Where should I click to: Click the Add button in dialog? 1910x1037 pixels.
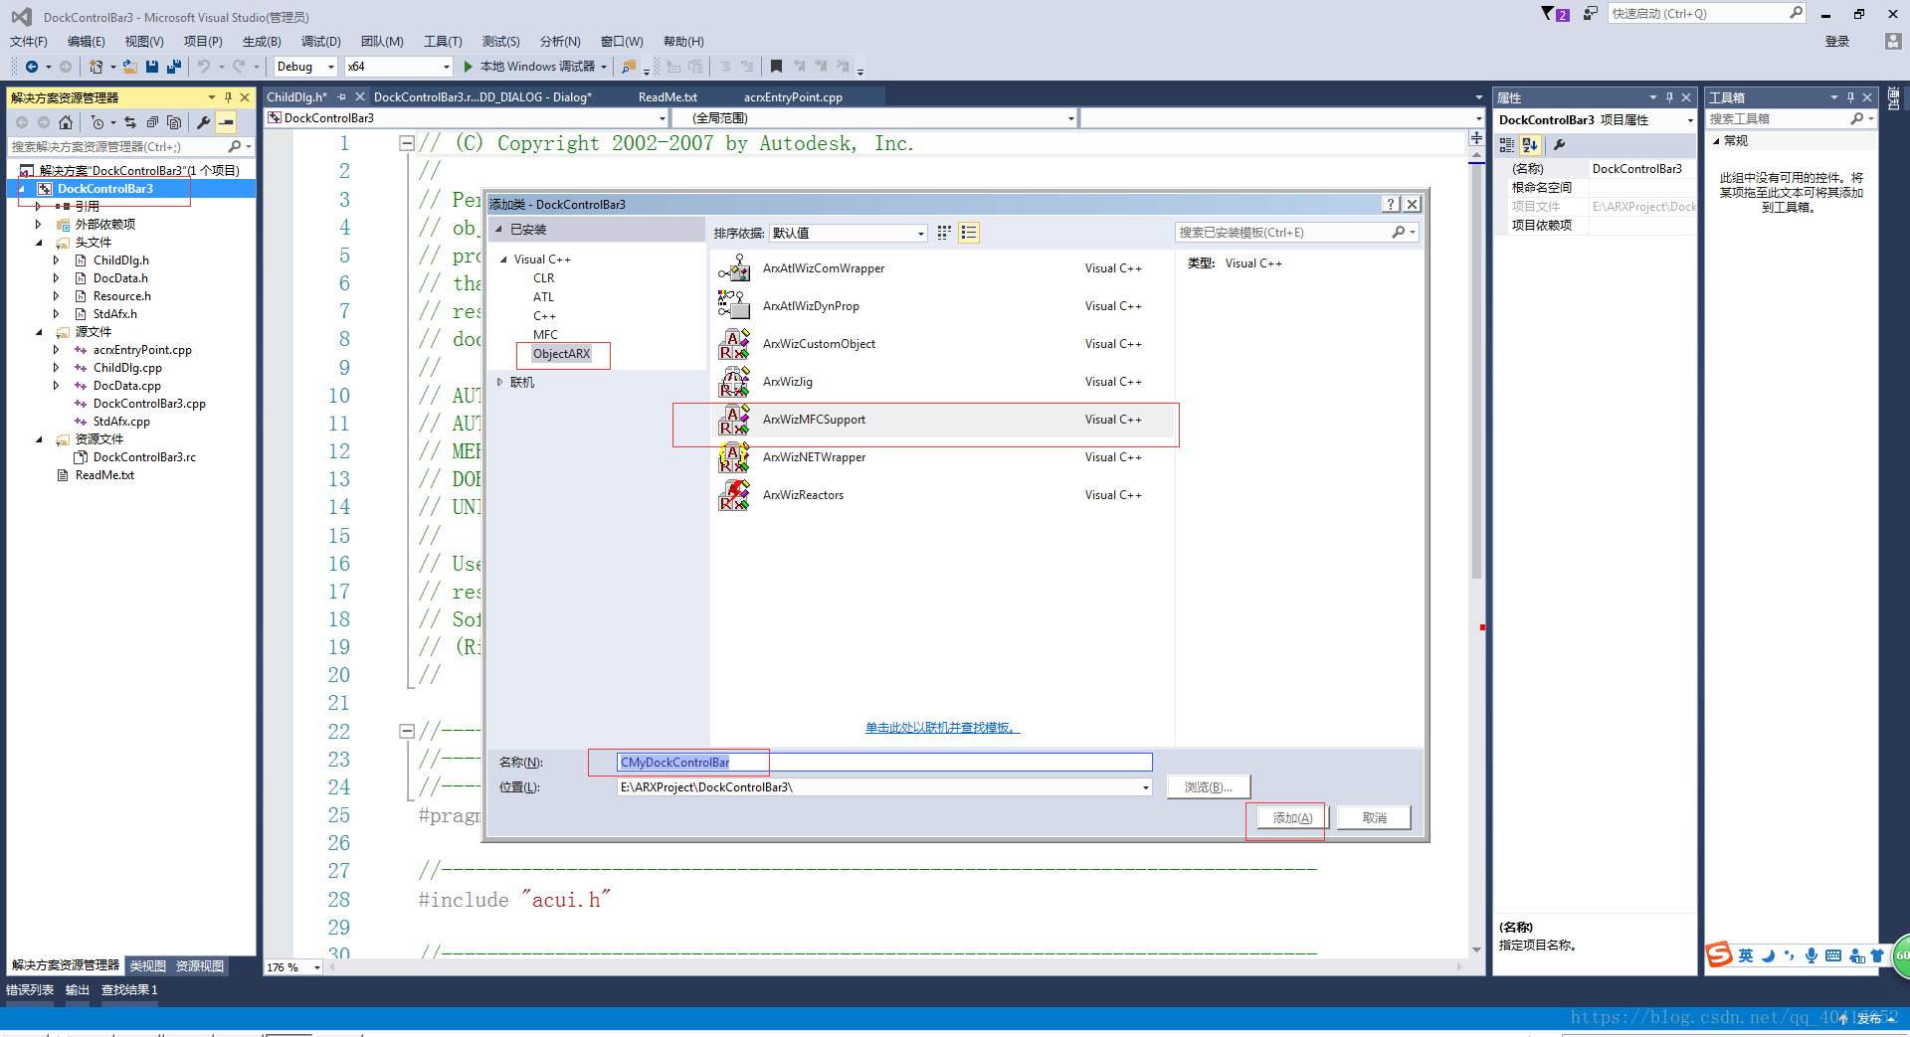tap(1292, 818)
